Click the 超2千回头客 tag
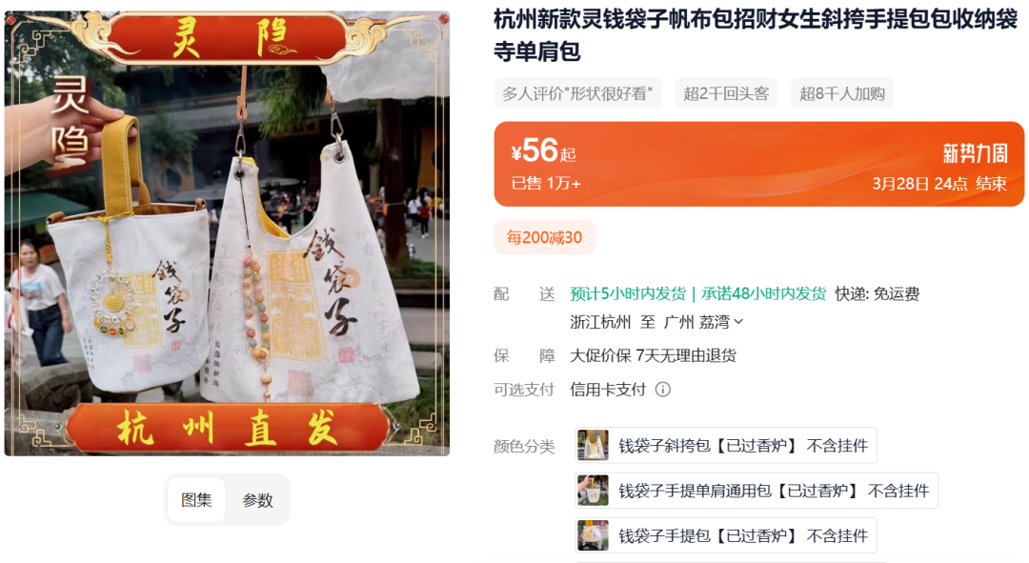This screenshot has height=563, width=1029. 726,93
